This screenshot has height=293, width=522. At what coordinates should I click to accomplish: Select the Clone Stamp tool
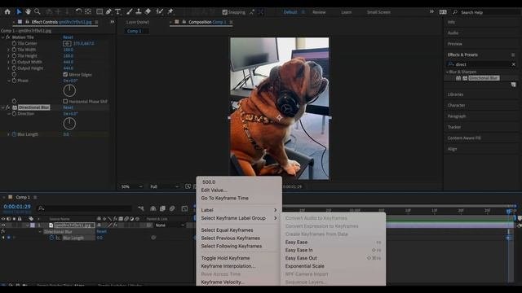(139, 11)
